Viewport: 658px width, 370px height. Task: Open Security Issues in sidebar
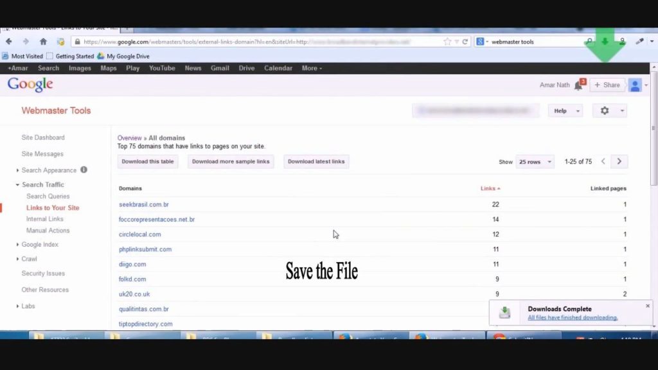pyautogui.click(x=43, y=274)
